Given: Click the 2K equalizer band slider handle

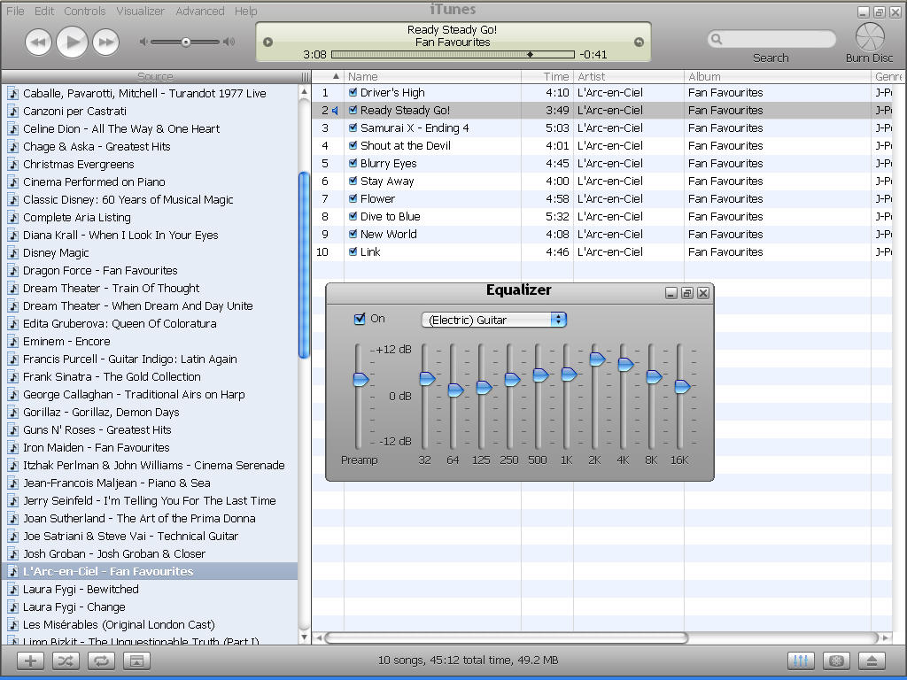Looking at the screenshot, I should 597,359.
